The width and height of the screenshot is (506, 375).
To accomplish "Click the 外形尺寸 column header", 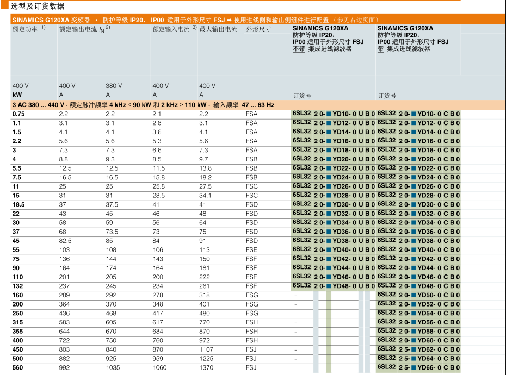I will tap(258, 29).
